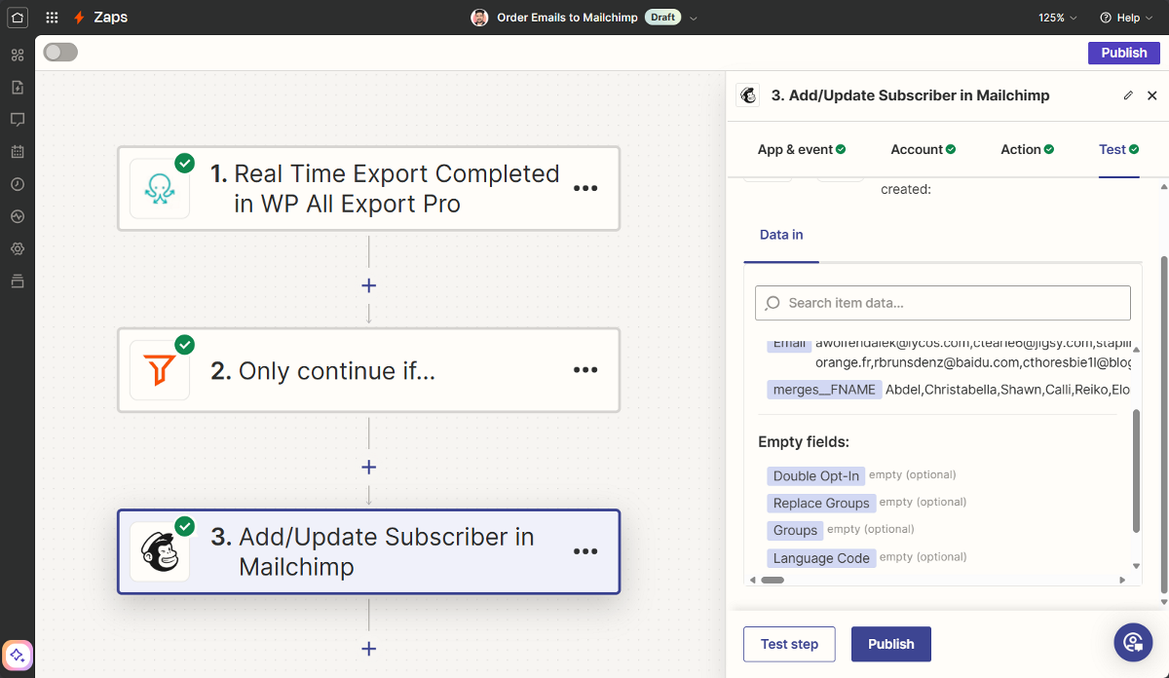Viewport: 1169px width, 678px height.
Task: Click the Search item data field
Action: click(943, 303)
